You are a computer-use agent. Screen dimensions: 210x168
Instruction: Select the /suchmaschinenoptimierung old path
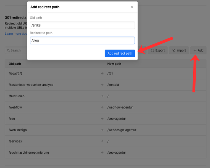(29, 153)
